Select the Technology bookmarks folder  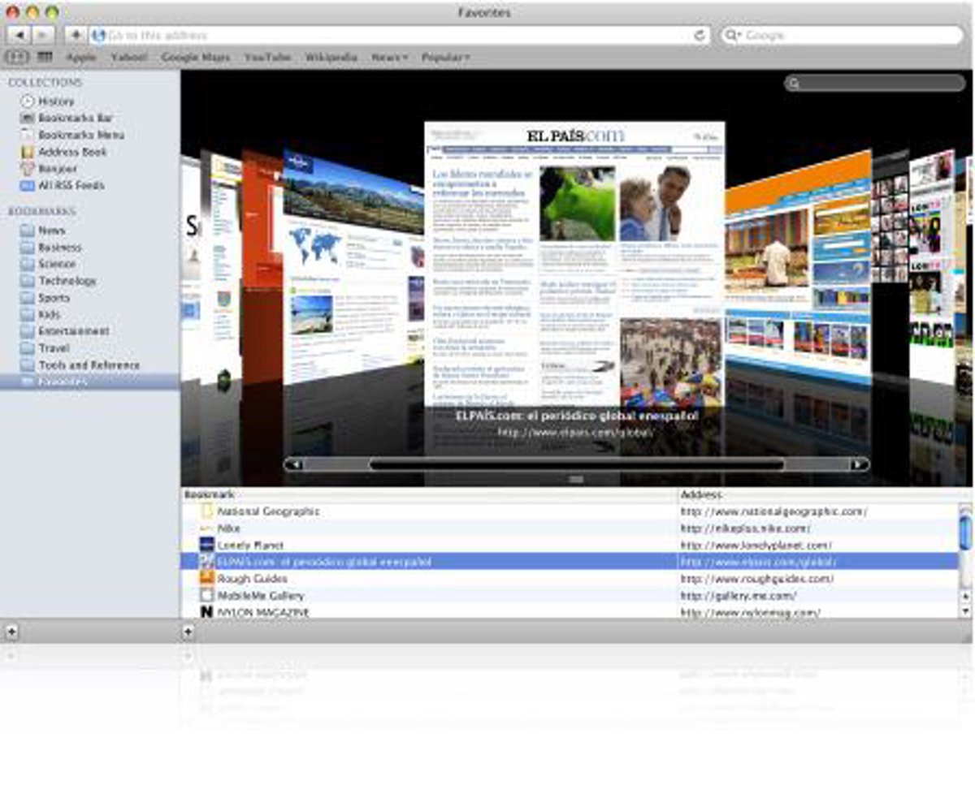tap(67, 281)
